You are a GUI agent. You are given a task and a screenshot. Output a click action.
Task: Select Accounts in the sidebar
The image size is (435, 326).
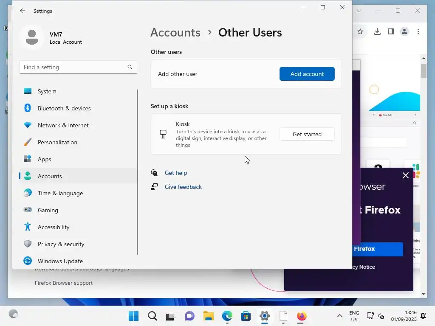click(78, 176)
